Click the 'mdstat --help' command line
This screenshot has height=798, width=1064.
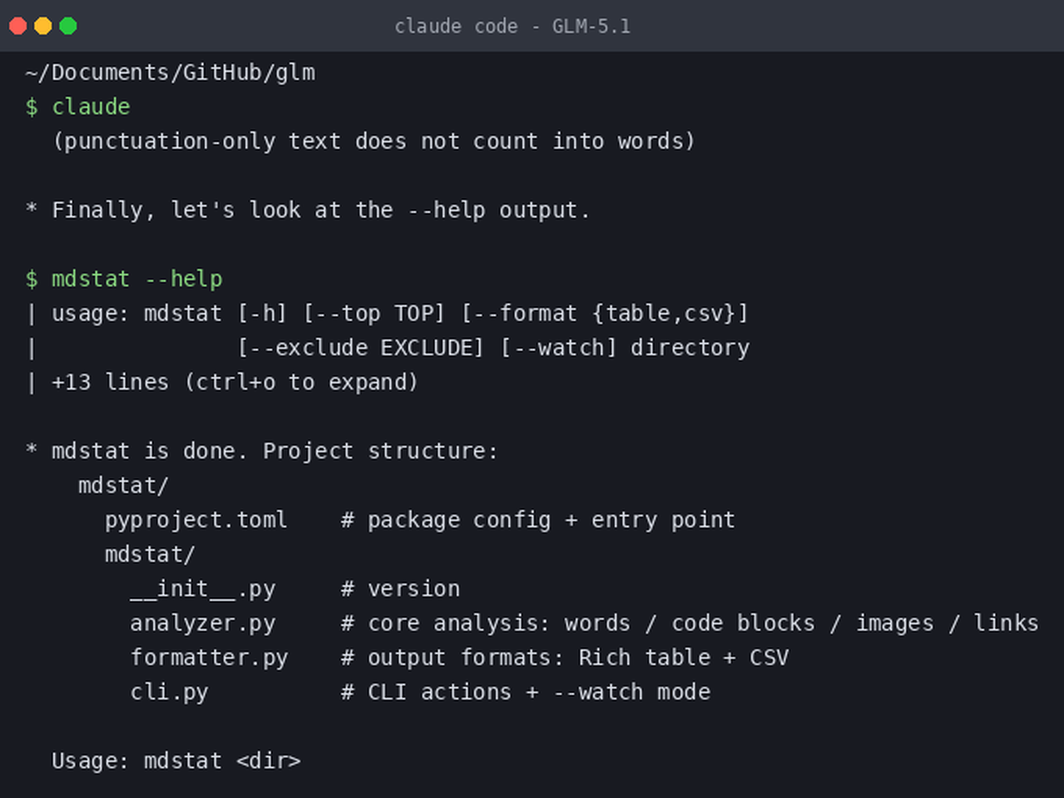(x=137, y=279)
